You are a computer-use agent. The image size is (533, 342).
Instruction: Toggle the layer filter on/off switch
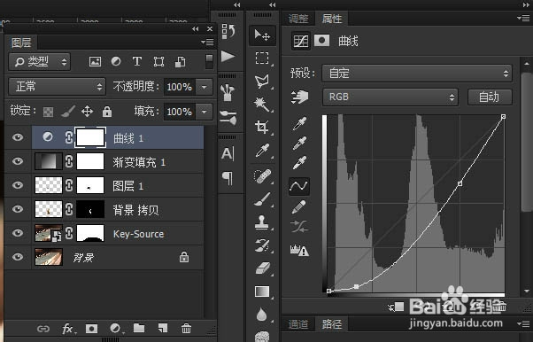(209, 62)
